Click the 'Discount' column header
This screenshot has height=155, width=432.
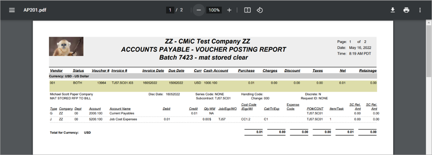292,71
